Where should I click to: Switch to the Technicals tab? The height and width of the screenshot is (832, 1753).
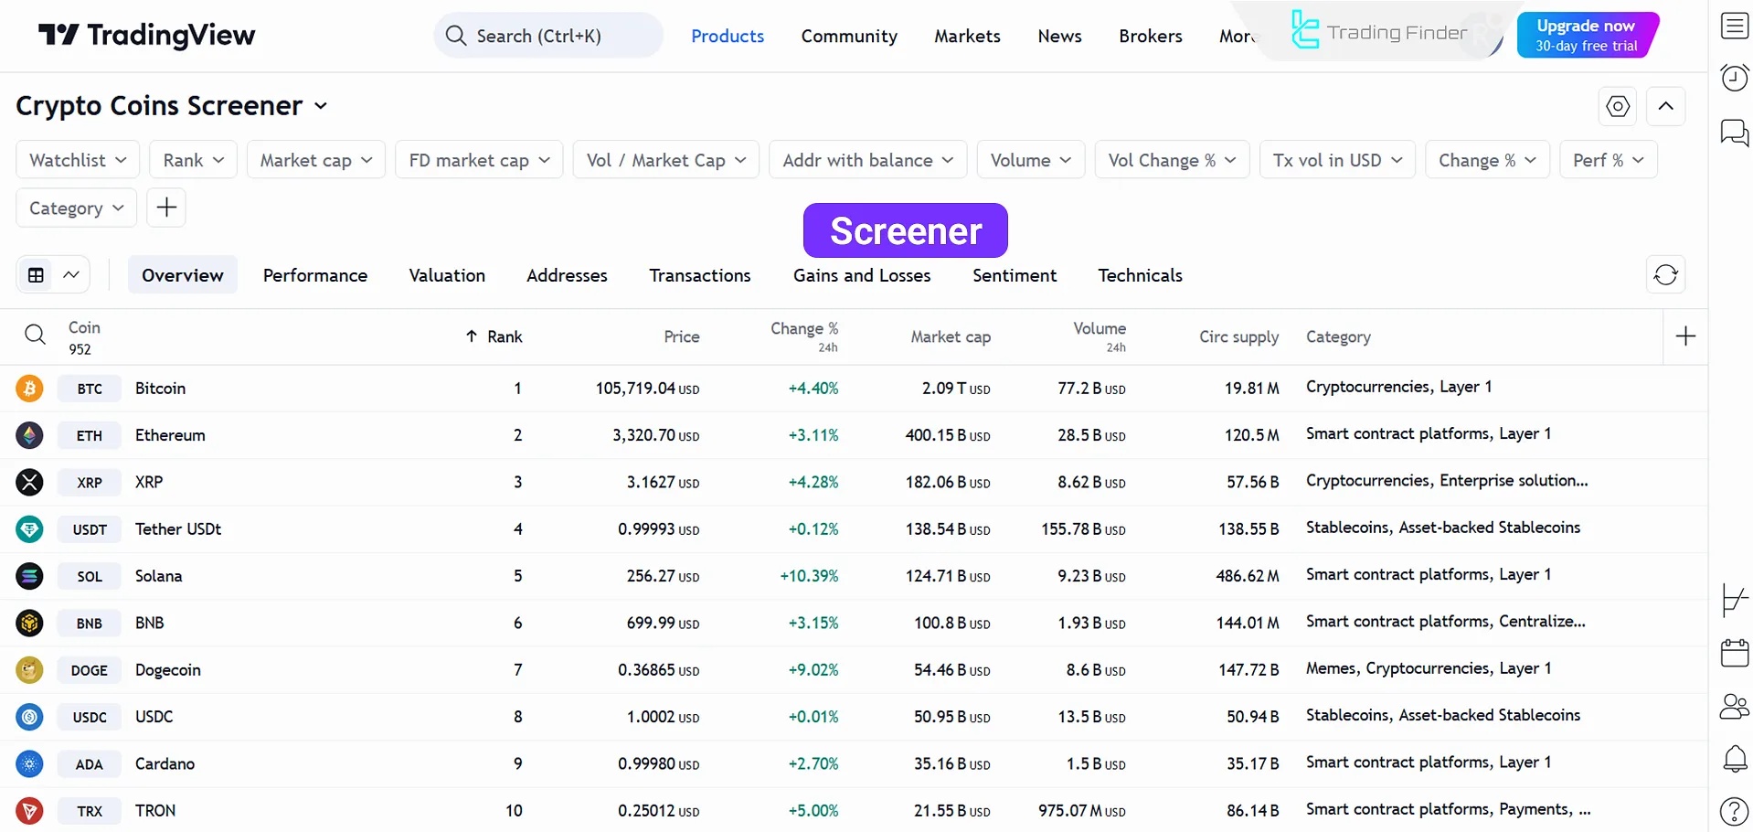1140,275
